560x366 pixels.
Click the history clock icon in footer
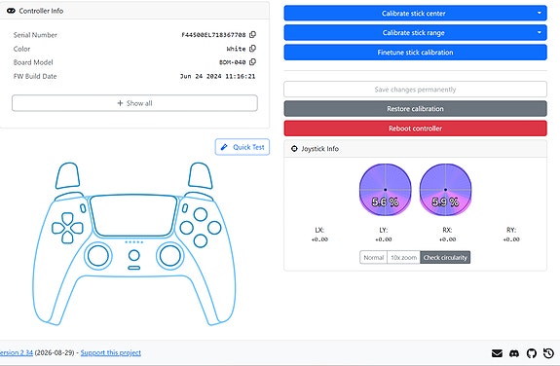click(x=548, y=353)
